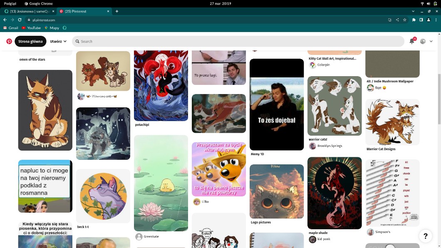Go to Strona główna
This screenshot has height=248, width=441.
tap(30, 41)
